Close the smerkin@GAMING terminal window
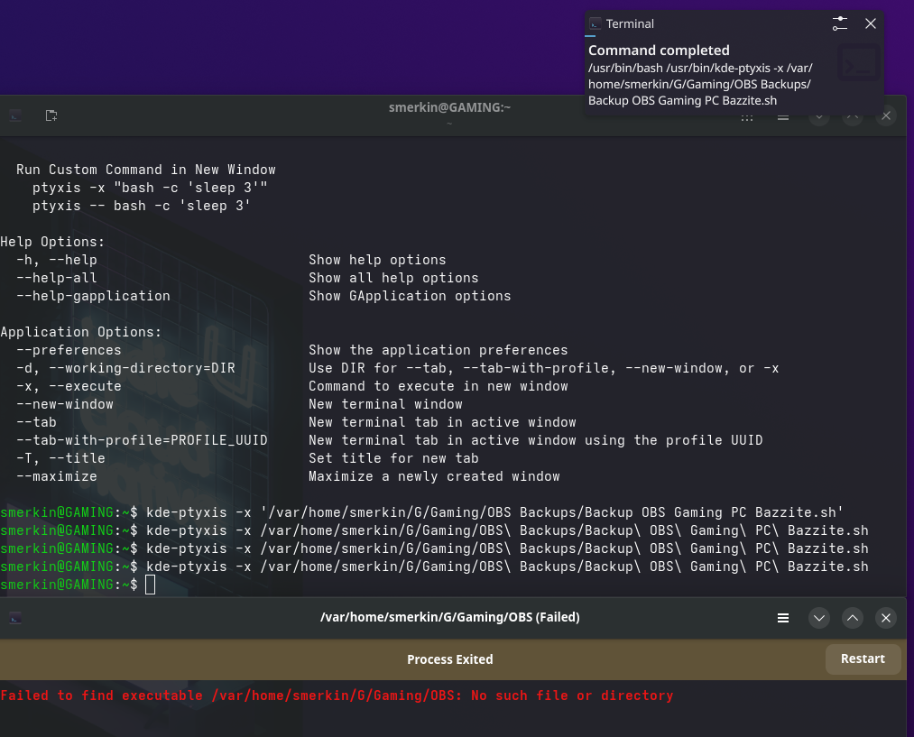Image resolution: width=914 pixels, height=737 pixels. (886, 115)
